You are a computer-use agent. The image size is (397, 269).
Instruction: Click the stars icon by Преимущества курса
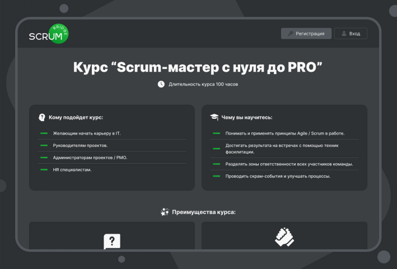165,212
